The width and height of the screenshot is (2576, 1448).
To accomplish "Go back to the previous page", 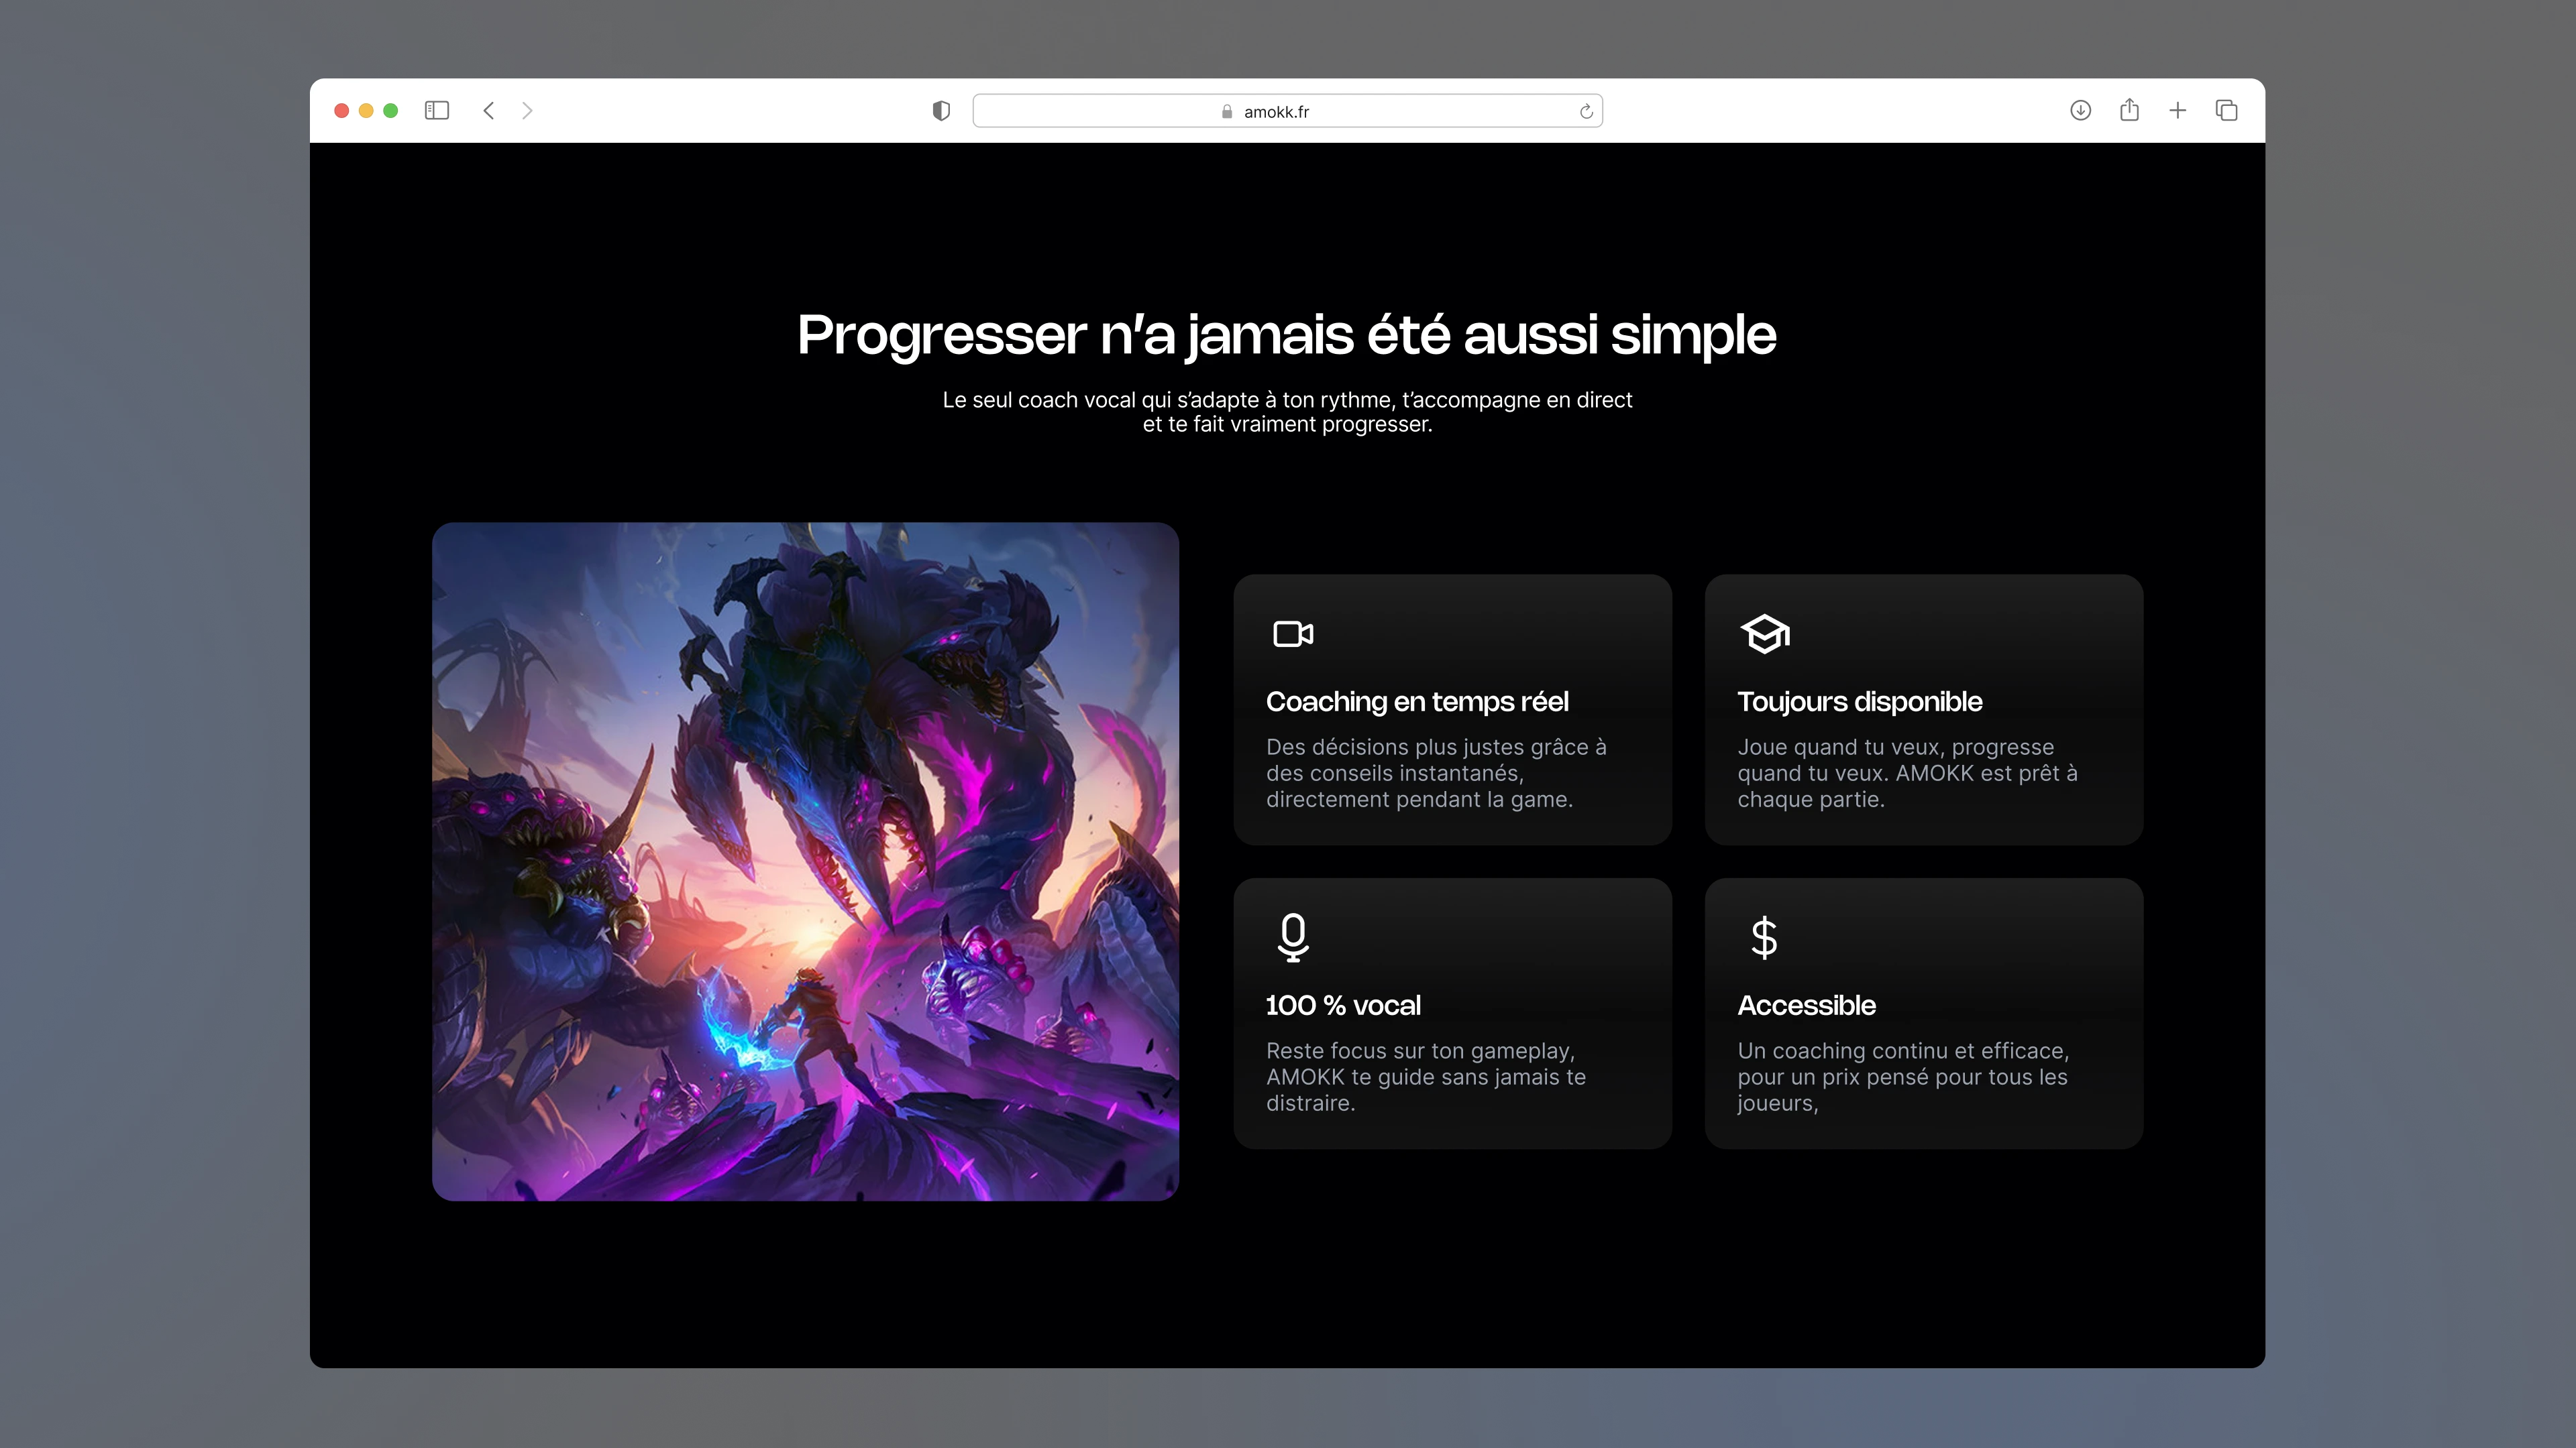I will 489,111.
